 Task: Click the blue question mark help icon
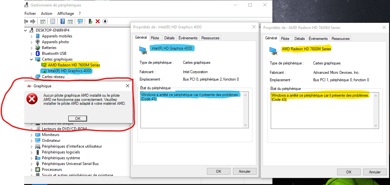tap(63, 21)
